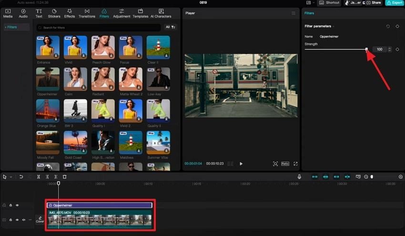Edit the Cover of the video
The image size is (405, 236).
point(40,219)
